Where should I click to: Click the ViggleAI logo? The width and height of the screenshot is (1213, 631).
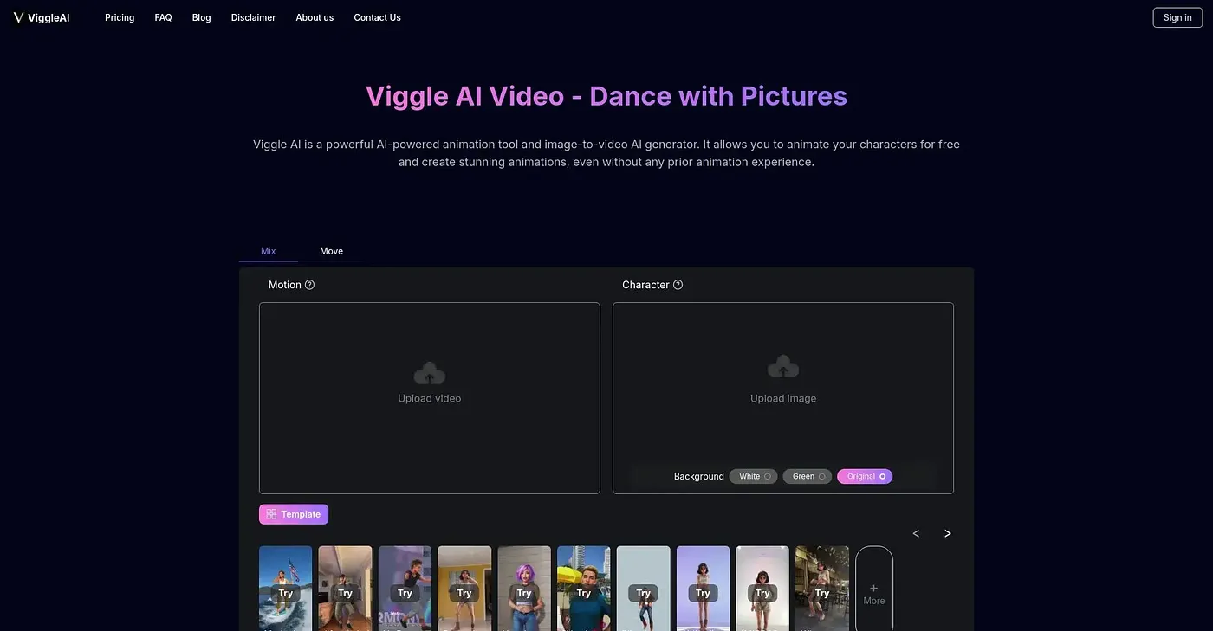pos(42,17)
